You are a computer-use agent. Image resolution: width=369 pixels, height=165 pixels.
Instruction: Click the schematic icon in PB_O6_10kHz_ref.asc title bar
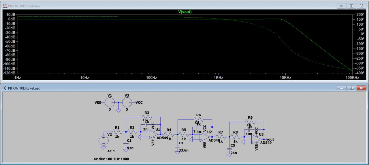[x=5, y=88]
